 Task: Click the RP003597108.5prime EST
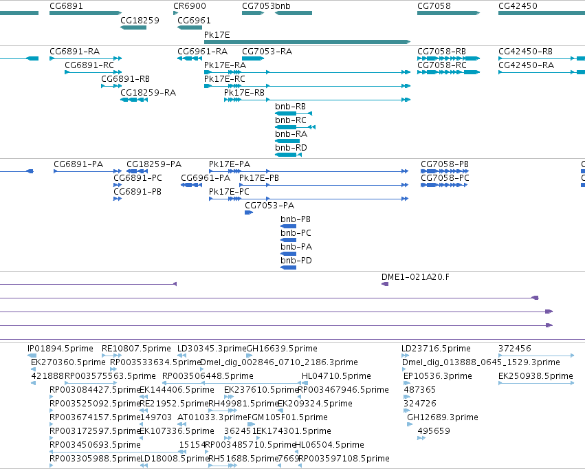point(300,466)
